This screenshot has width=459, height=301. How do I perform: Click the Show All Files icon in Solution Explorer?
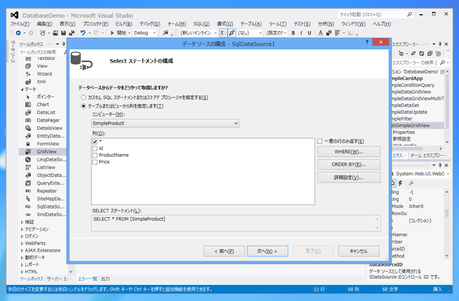click(x=438, y=53)
